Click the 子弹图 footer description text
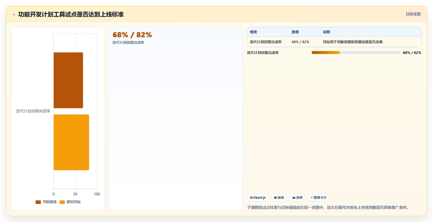The width and height of the screenshot is (433, 222). point(328,208)
